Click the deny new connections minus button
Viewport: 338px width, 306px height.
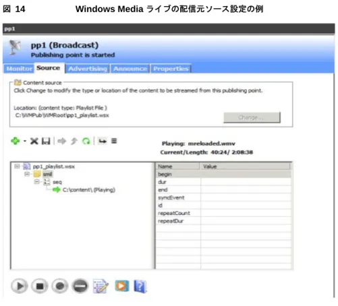coord(80,286)
